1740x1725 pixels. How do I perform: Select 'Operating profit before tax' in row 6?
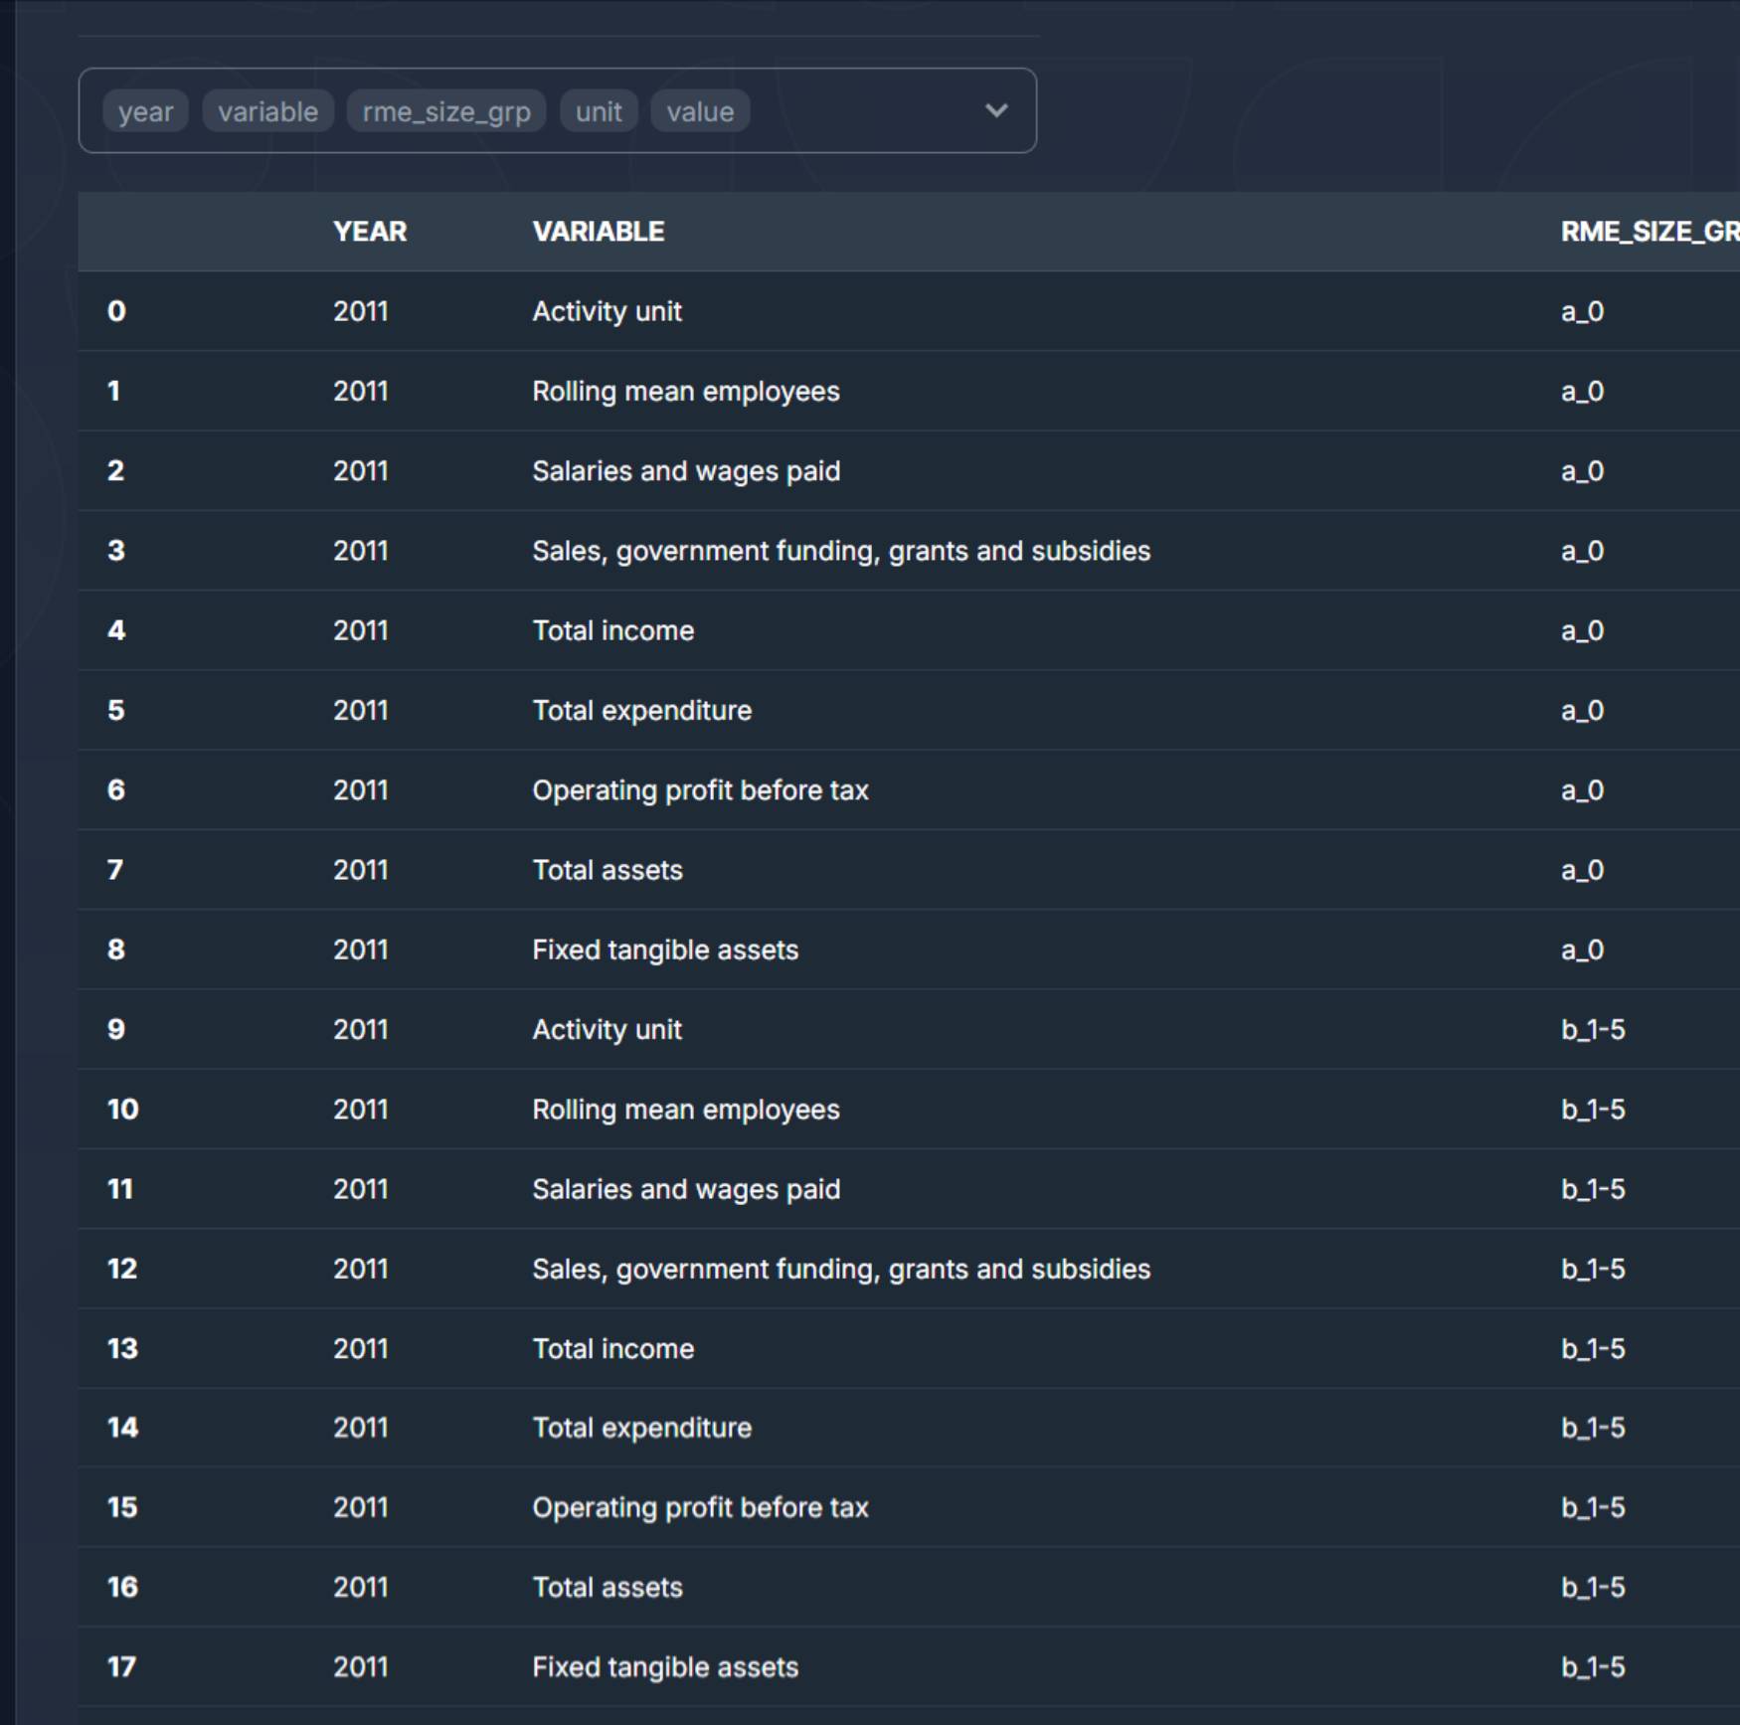coord(701,790)
